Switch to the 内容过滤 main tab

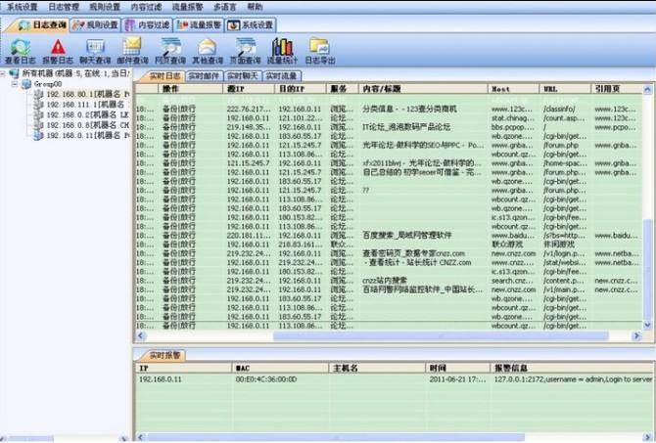[x=147, y=25]
